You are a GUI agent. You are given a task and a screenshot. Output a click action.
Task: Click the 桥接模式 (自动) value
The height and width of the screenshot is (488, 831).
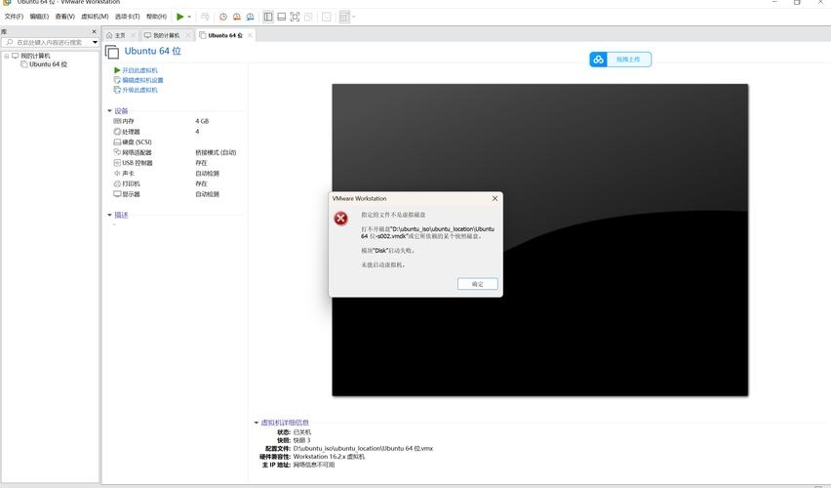click(x=216, y=152)
